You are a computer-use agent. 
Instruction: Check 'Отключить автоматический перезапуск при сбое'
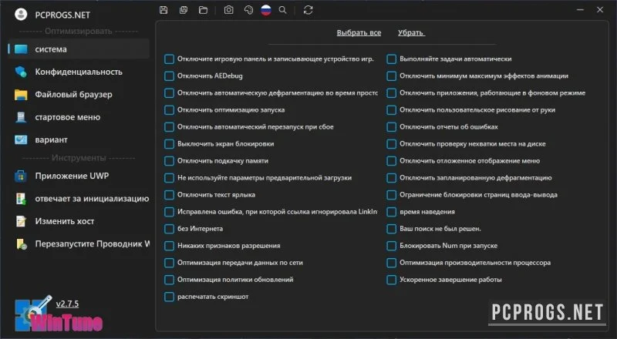tap(169, 126)
